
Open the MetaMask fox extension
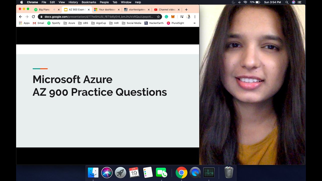173,17
